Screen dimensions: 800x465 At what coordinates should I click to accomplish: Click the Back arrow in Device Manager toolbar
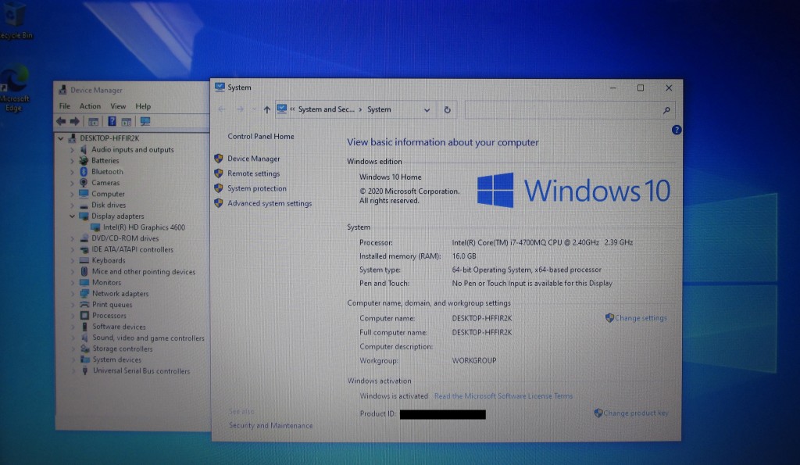tap(61, 121)
